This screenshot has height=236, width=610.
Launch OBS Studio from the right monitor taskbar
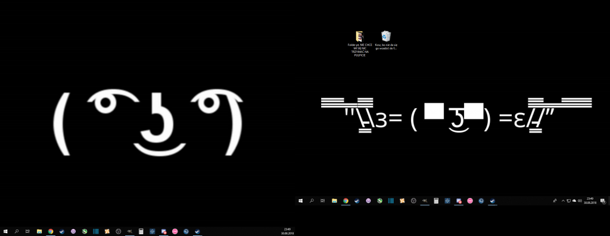(x=413, y=201)
